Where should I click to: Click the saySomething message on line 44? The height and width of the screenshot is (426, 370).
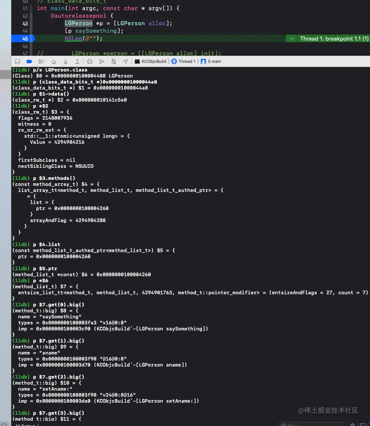coord(96,31)
